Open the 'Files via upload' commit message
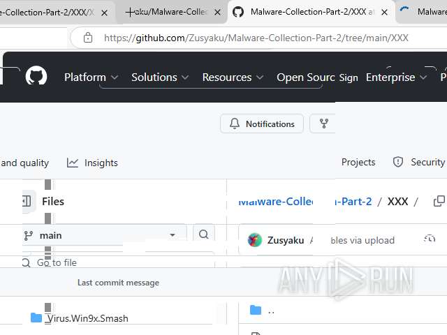This screenshot has width=447, height=335. tap(362, 240)
